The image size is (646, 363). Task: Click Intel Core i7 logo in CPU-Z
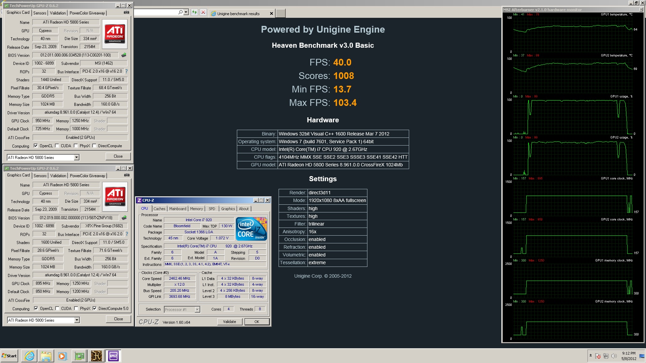point(252,229)
